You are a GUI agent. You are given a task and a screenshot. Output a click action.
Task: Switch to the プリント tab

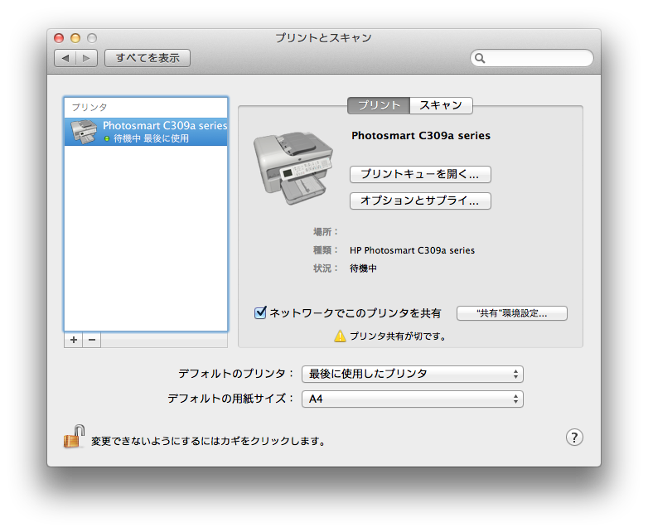click(379, 105)
